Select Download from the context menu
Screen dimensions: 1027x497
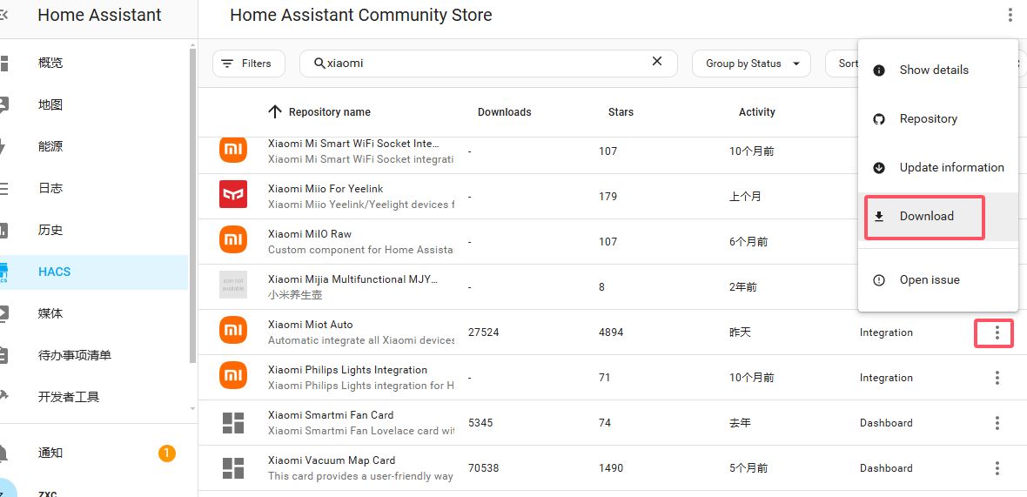tap(926, 217)
